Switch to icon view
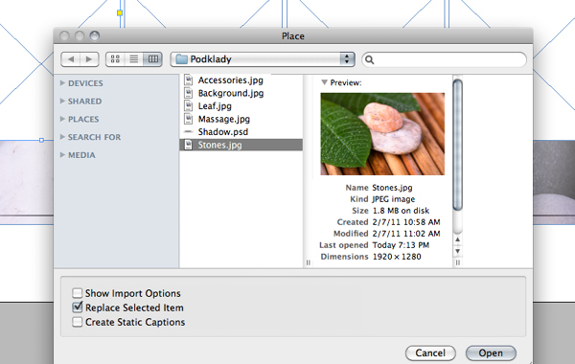575x364 pixels. (115, 59)
